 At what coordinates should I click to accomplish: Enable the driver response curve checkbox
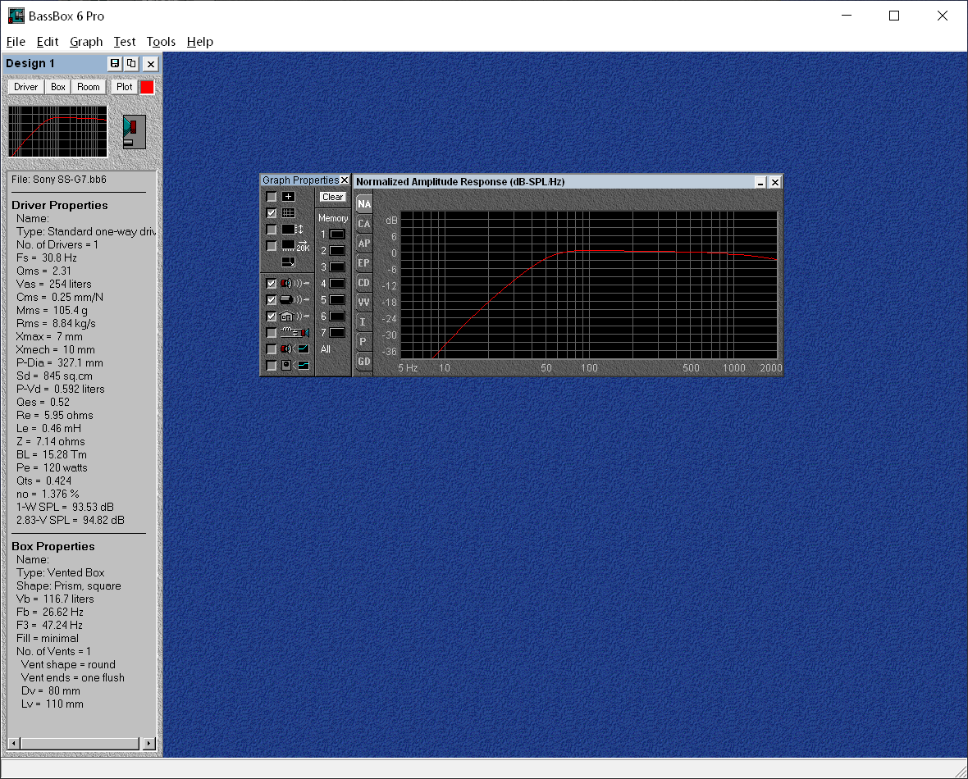271,348
